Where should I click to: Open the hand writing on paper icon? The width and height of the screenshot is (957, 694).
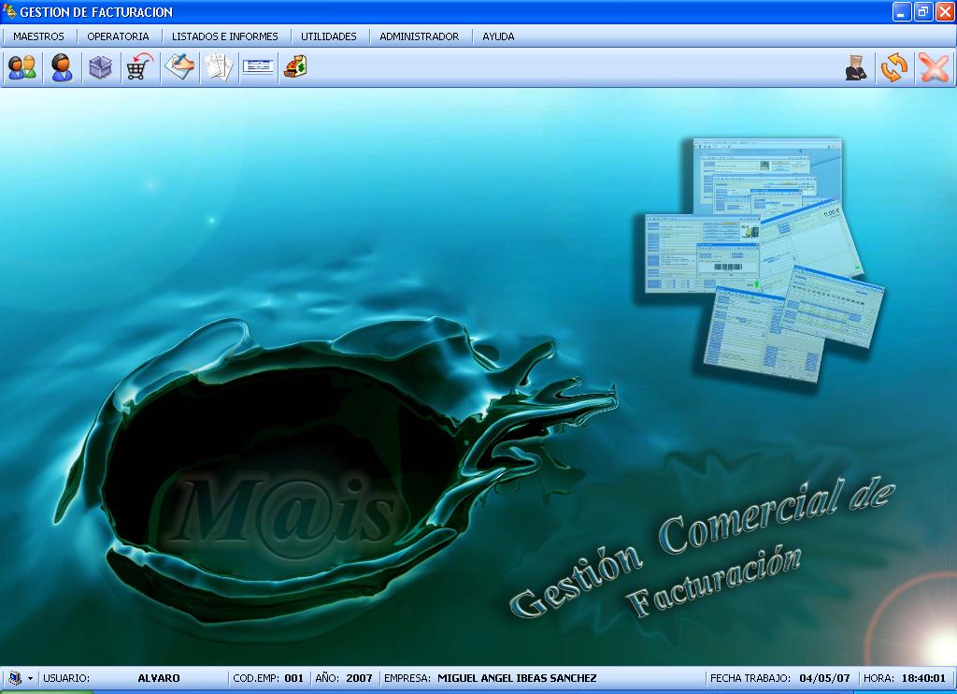(179, 68)
